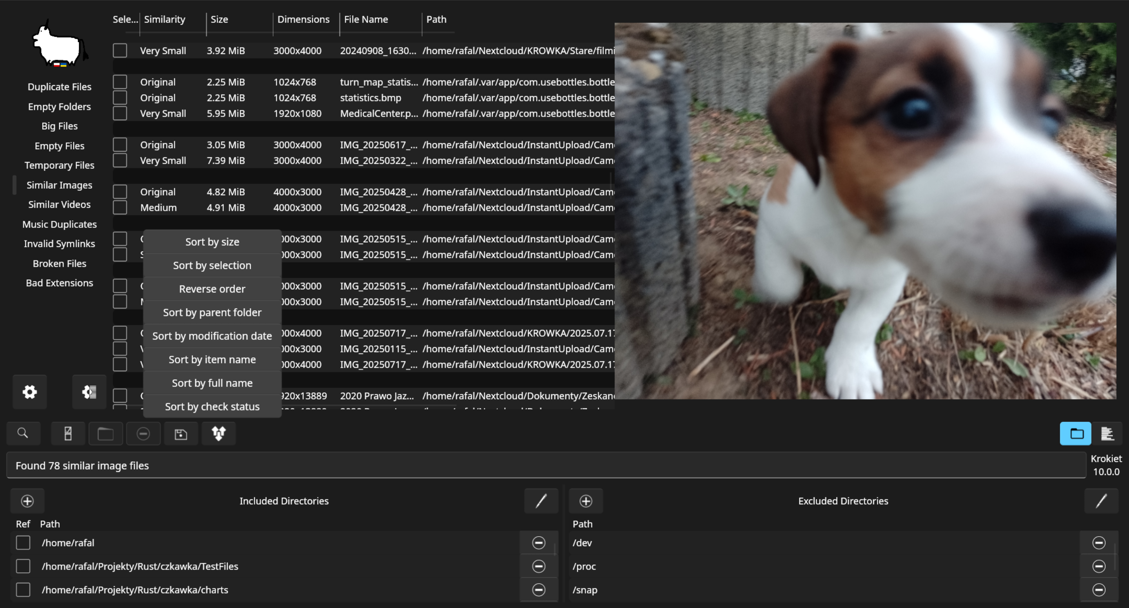Delete selected files with the minus circle icon

pyautogui.click(x=143, y=433)
